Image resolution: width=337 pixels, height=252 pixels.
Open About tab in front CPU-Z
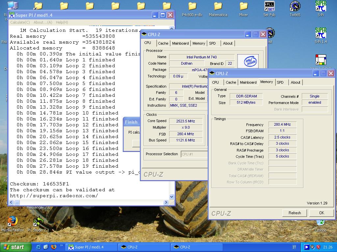pos(295,82)
